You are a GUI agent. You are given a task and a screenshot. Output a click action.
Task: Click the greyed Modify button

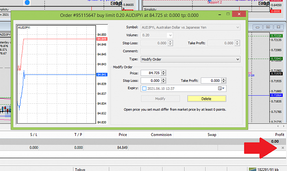pyautogui.click(x=160, y=99)
